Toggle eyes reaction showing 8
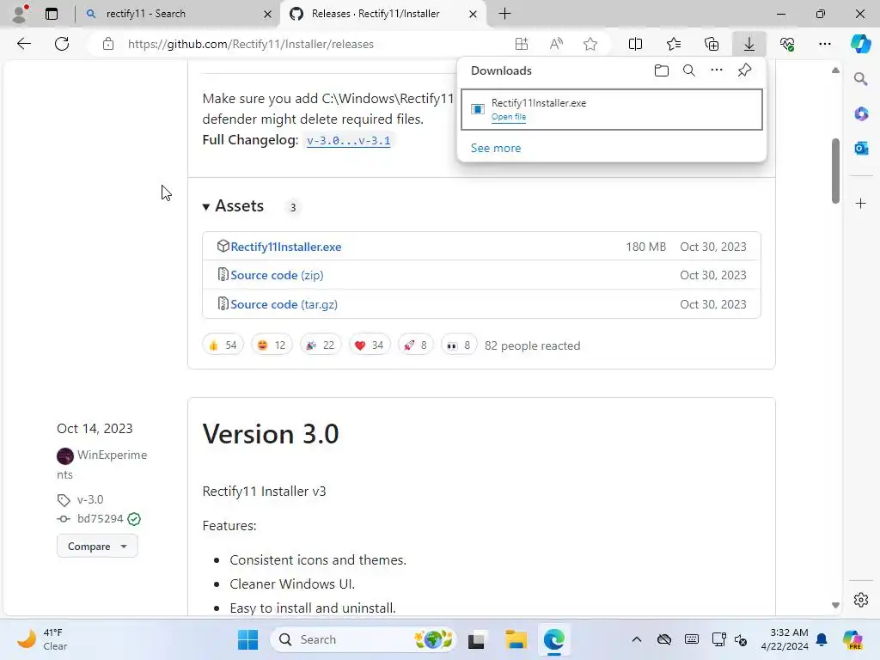The image size is (880, 660). click(x=459, y=345)
